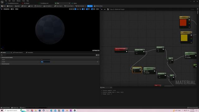
Task: Collapse the Material Expression Multiply section
Action: click(1, 58)
